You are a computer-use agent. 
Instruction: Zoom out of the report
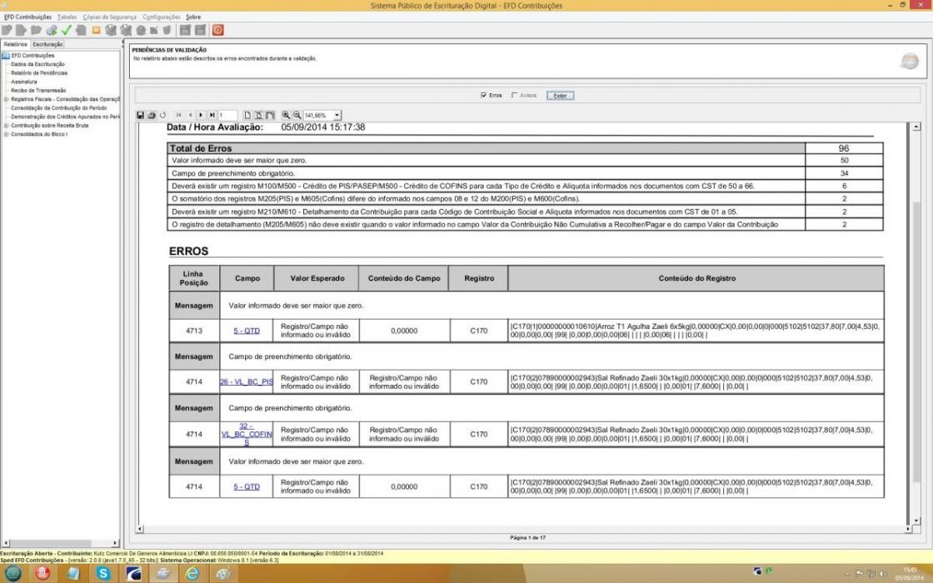tap(297, 115)
